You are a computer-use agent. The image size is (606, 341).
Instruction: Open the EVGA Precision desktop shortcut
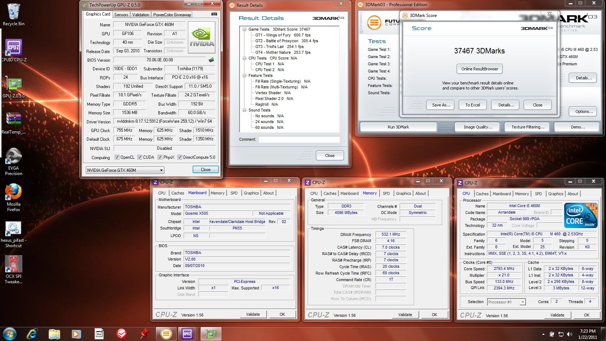click(x=13, y=161)
